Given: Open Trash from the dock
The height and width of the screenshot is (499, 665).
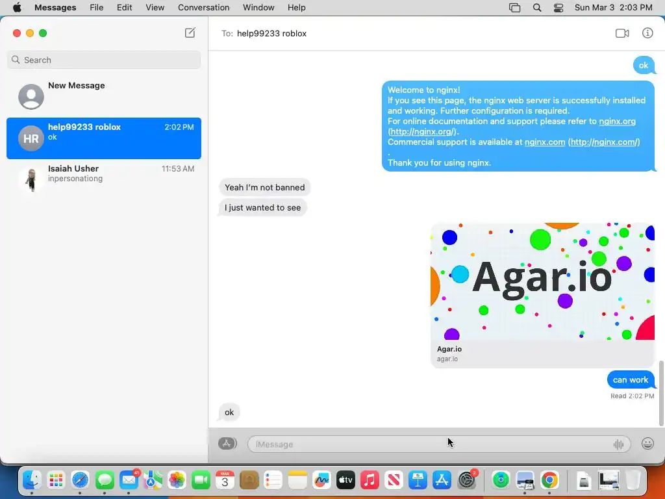Looking at the screenshot, I should point(633,480).
